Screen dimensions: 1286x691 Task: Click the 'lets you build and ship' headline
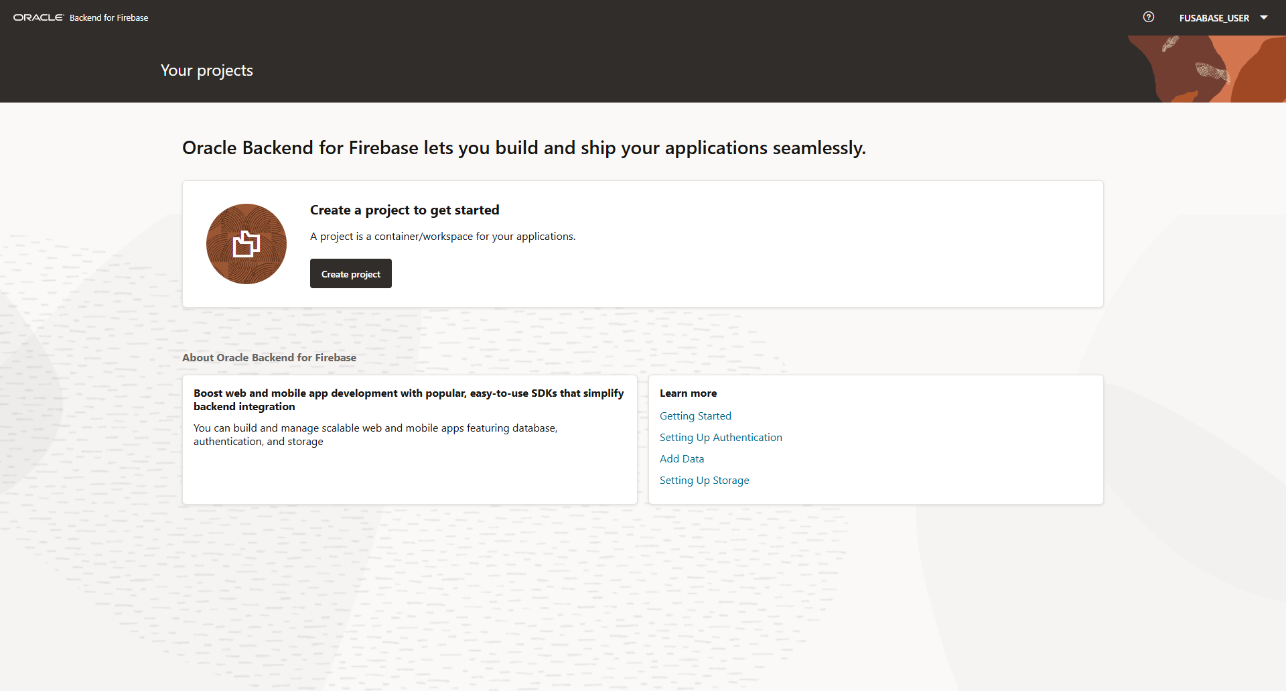coord(524,147)
